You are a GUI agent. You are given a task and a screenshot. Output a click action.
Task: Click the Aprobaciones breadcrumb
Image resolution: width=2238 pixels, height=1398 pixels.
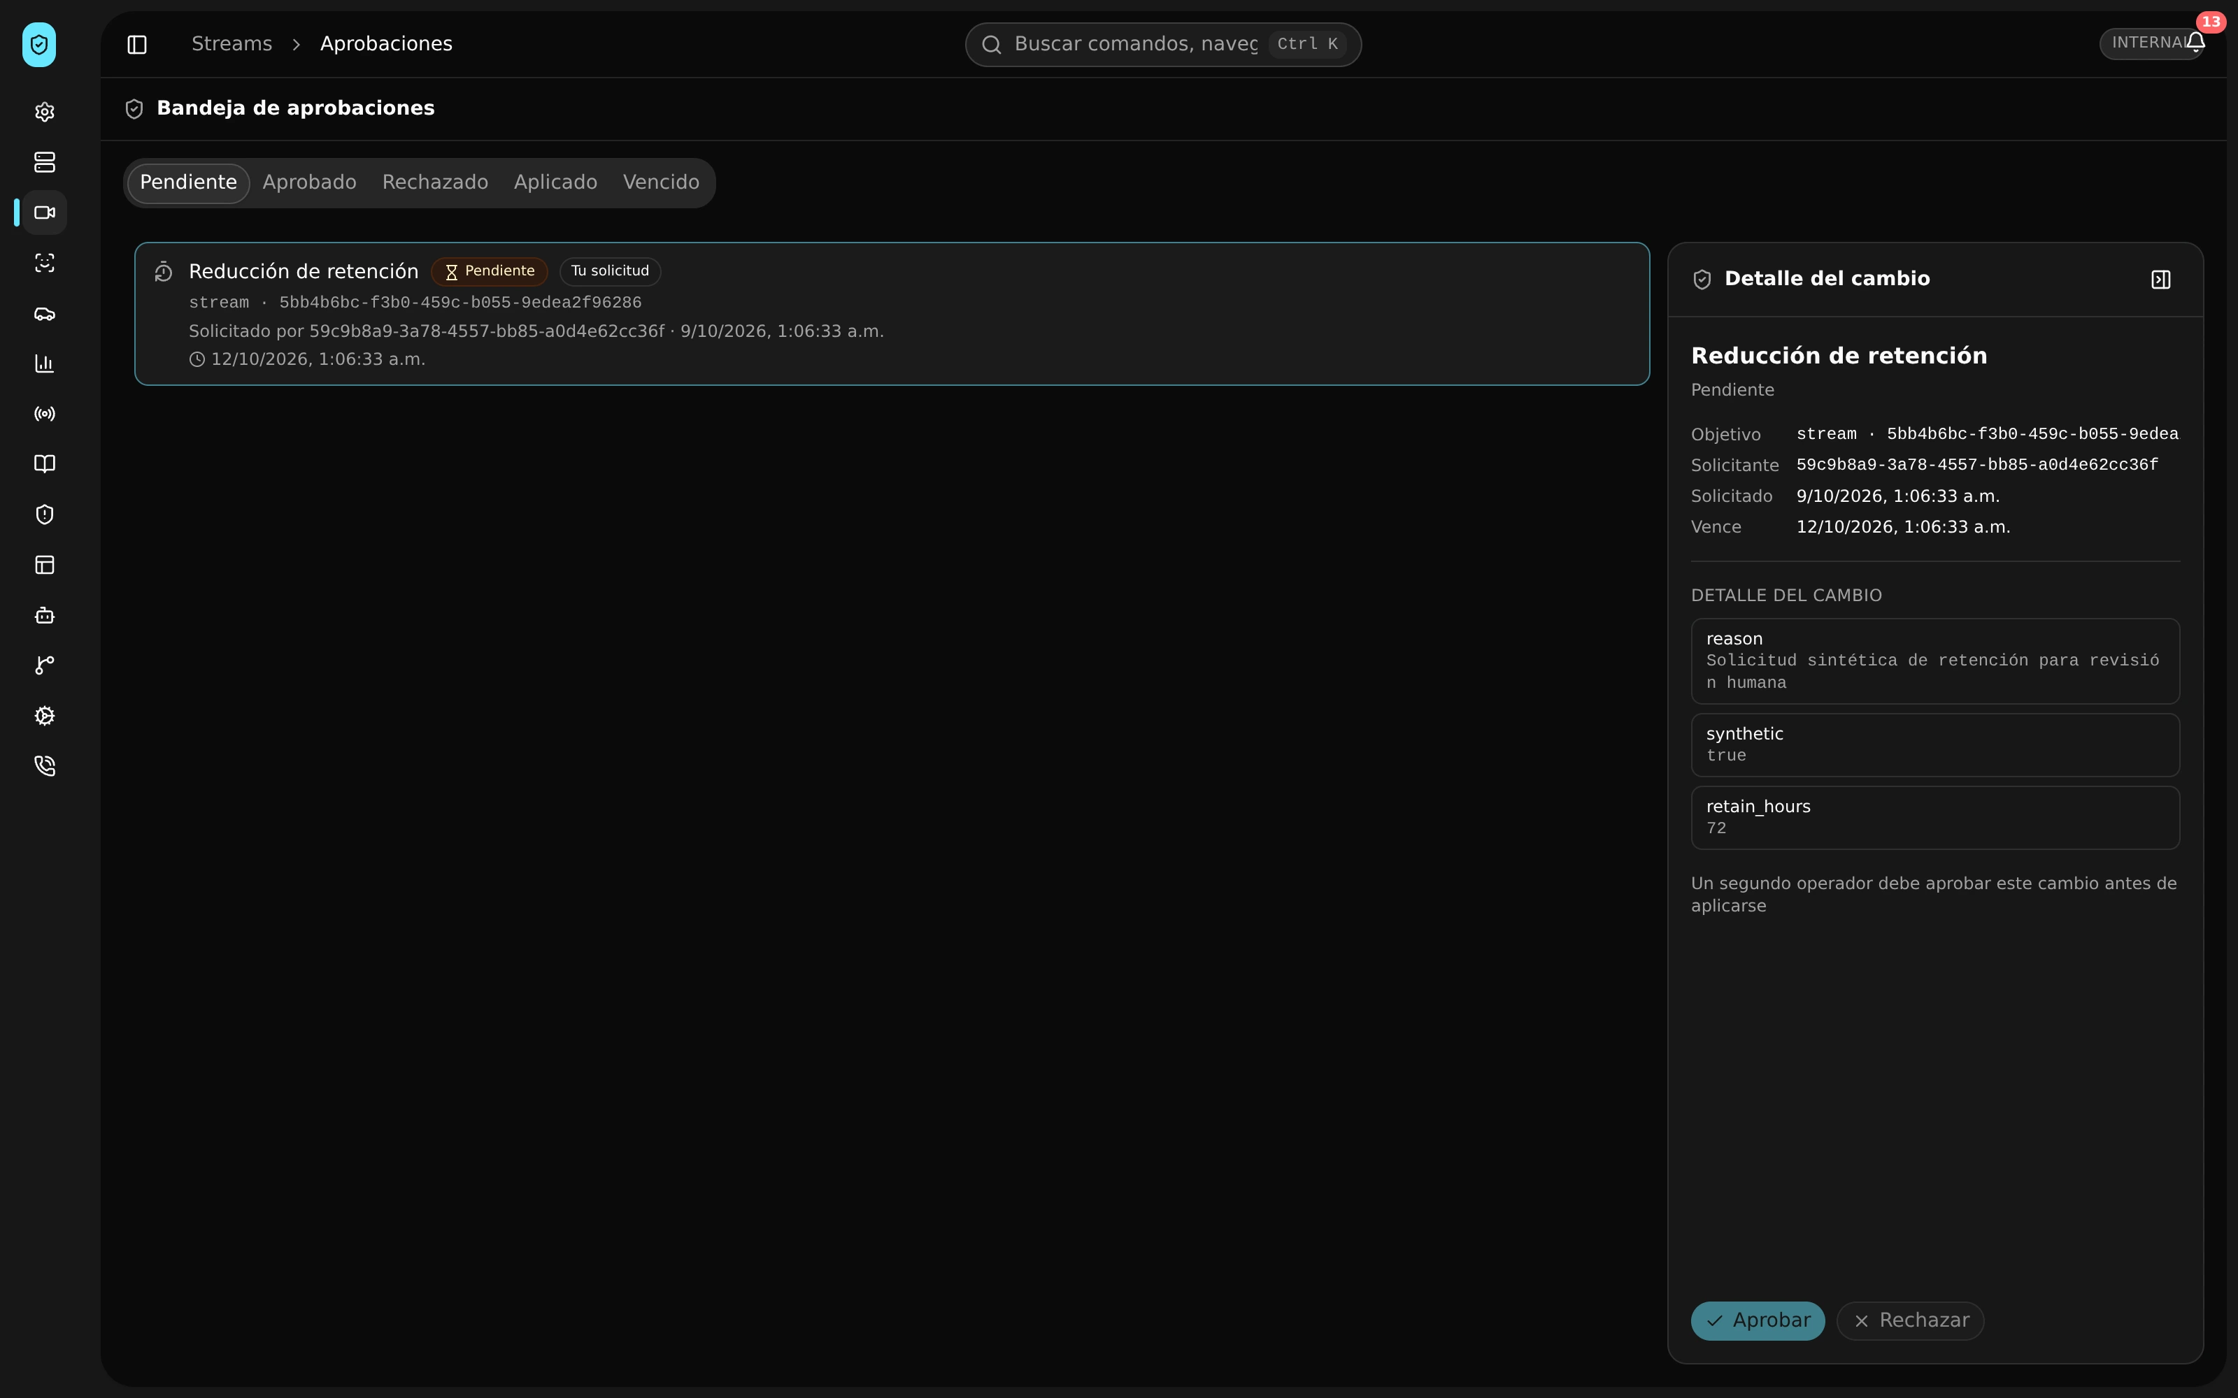click(387, 44)
